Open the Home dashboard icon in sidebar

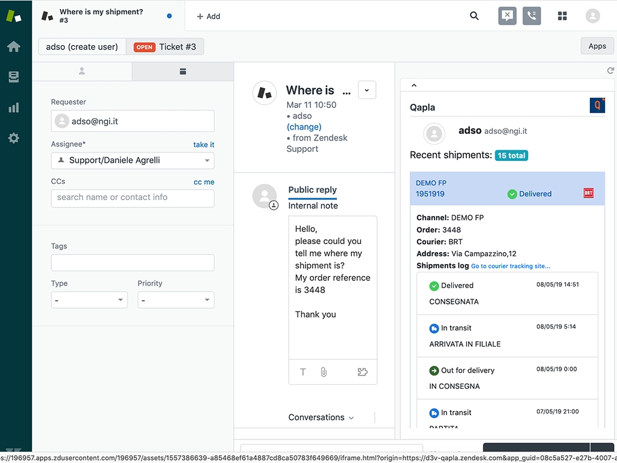(x=13, y=47)
